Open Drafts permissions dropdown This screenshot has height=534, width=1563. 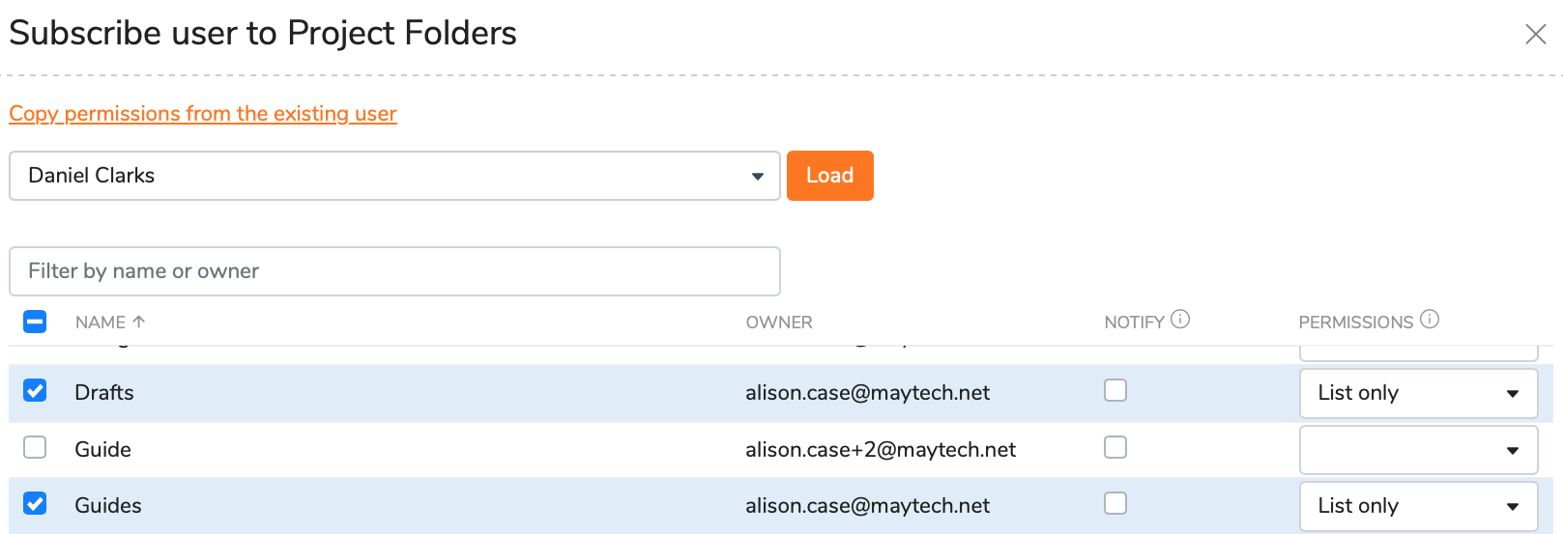click(1418, 393)
